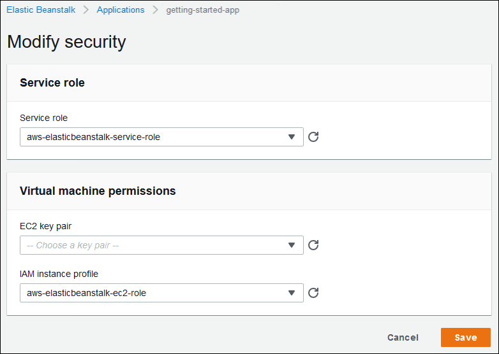The image size is (499, 354).
Task: Navigate to the Applications breadcrumb
Action: pyautogui.click(x=121, y=10)
